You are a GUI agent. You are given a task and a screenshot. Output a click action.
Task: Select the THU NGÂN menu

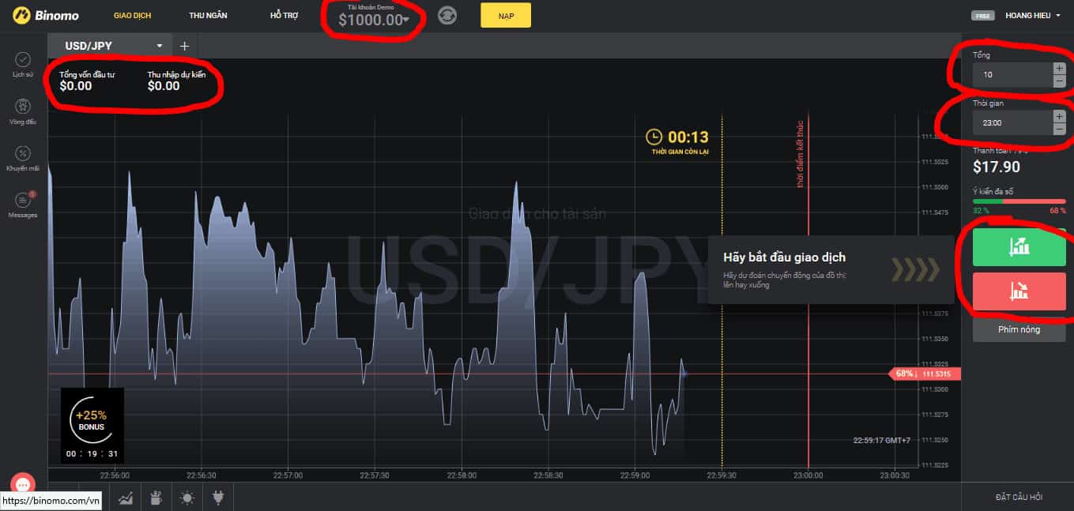click(209, 15)
